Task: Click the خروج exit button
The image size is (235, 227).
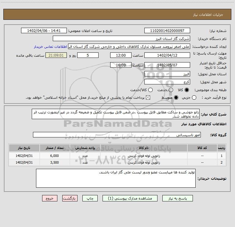Action: pos(50,198)
